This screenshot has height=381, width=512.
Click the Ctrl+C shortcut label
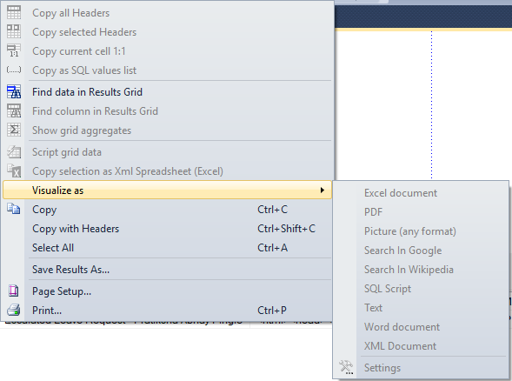click(x=272, y=209)
